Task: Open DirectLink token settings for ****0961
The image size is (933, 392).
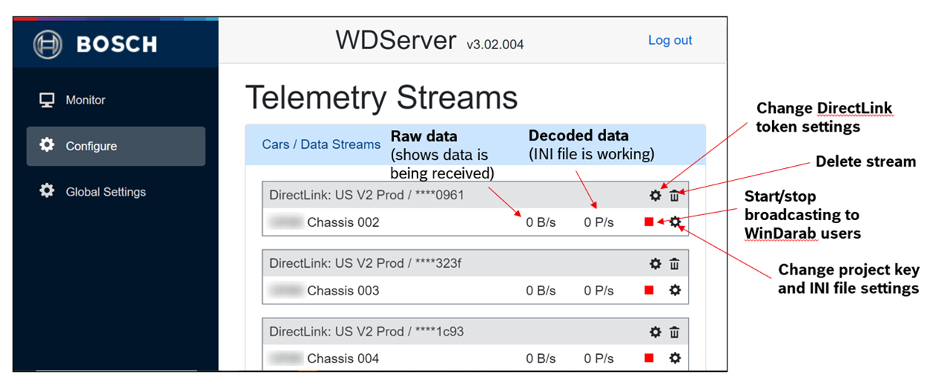Action: tap(655, 196)
